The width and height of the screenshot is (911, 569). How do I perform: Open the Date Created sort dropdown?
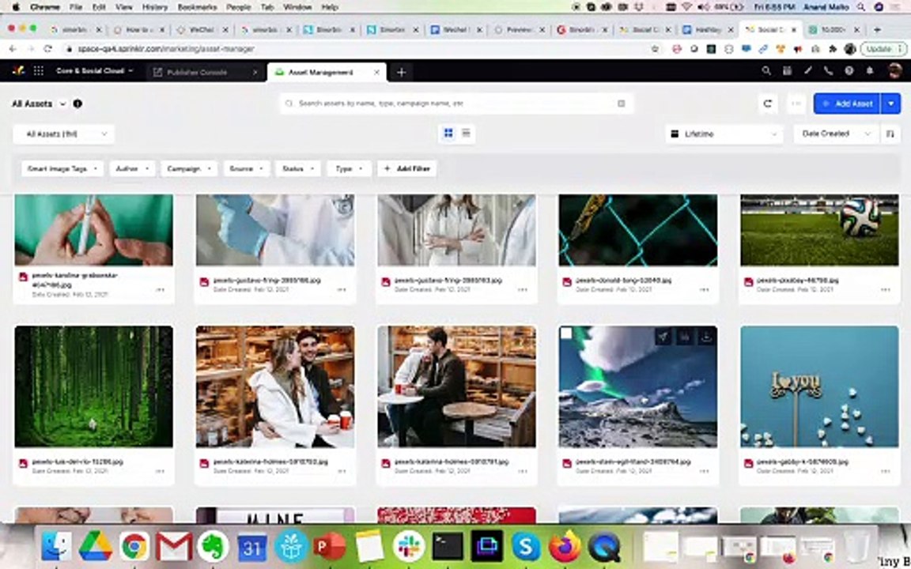835,134
